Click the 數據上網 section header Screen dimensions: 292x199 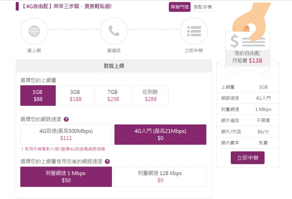(x=114, y=66)
